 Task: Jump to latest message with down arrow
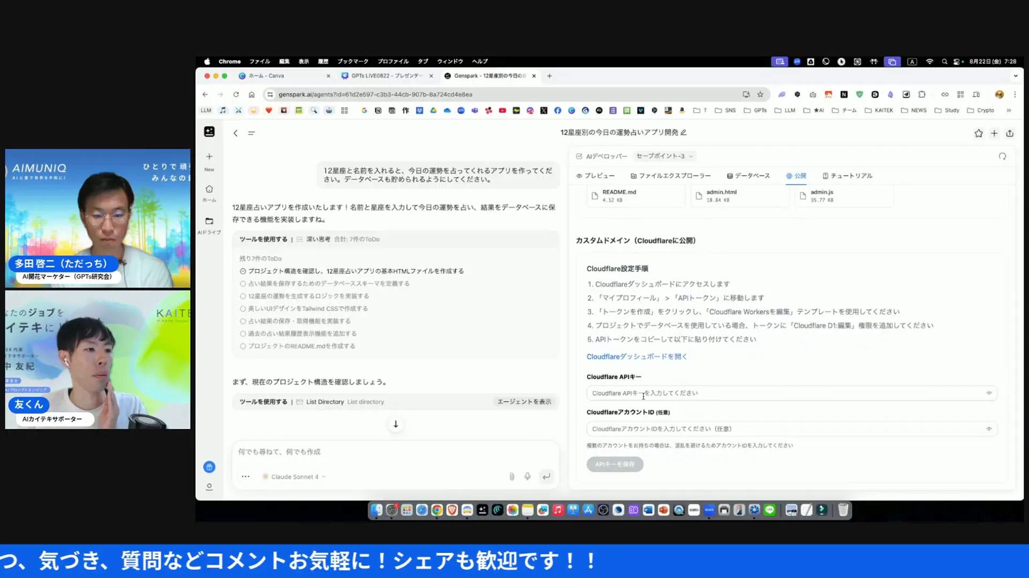coord(396,424)
